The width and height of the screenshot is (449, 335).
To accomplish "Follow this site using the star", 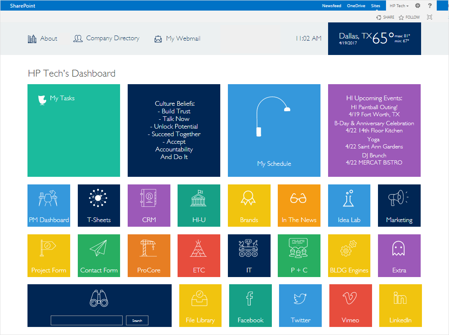I will (409, 17).
